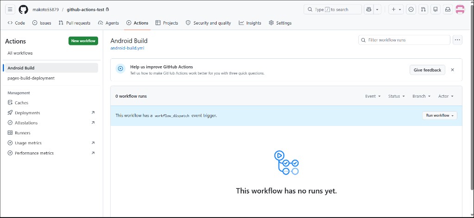The width and height of the screenshot is (474, 218).
Task: Open Attestations in the sidebar
Action: tap(51, 123)
